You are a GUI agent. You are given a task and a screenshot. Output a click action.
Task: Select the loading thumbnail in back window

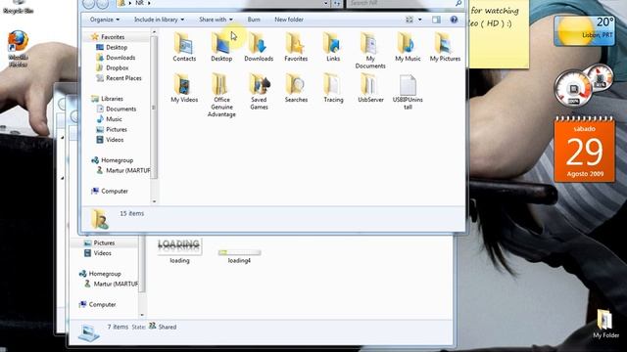pos(179,250)
